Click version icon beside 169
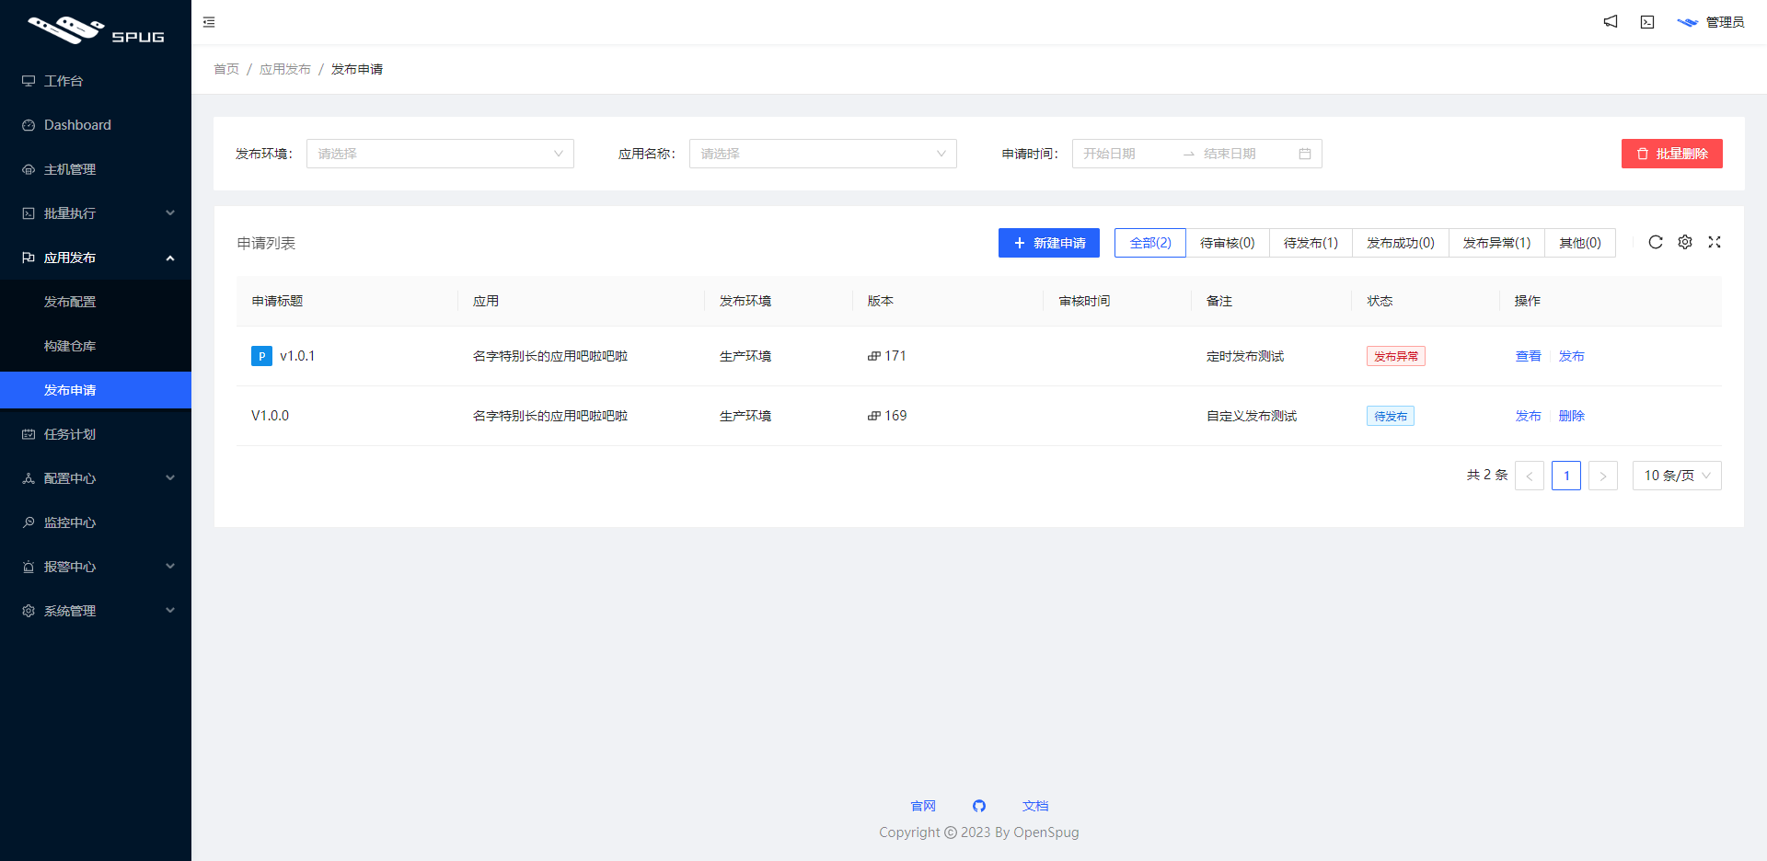Viewport: 1767px width, 861px height. click(x=873, y=416)
